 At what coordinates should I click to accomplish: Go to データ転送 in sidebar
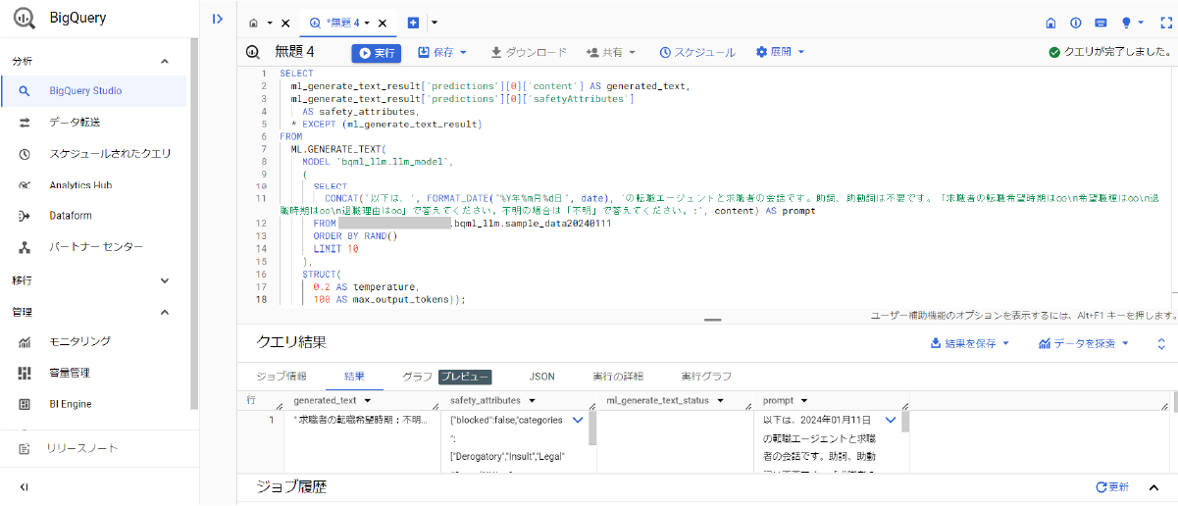coord(75,123)
